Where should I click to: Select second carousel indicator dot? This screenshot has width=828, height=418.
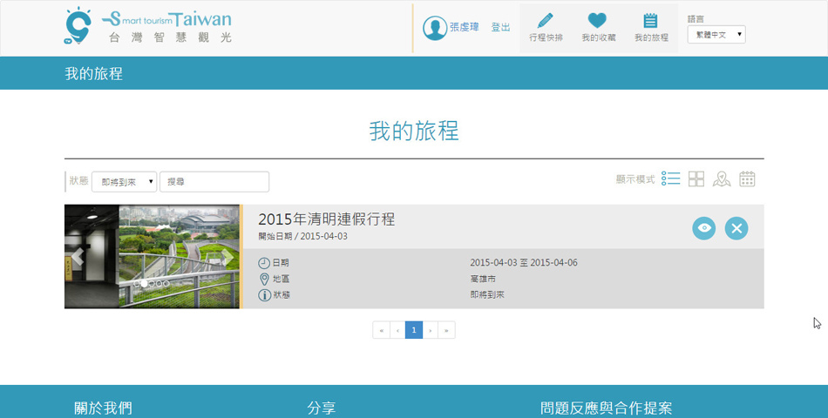[144, 283]
